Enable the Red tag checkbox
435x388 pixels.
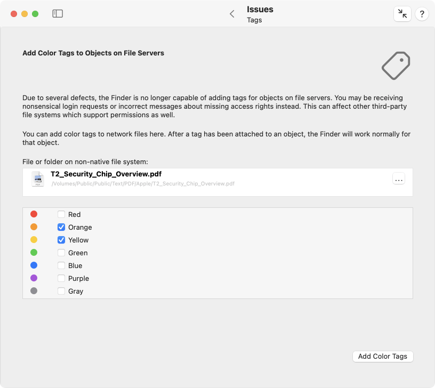pyautogui.click(x=61, y=214)
